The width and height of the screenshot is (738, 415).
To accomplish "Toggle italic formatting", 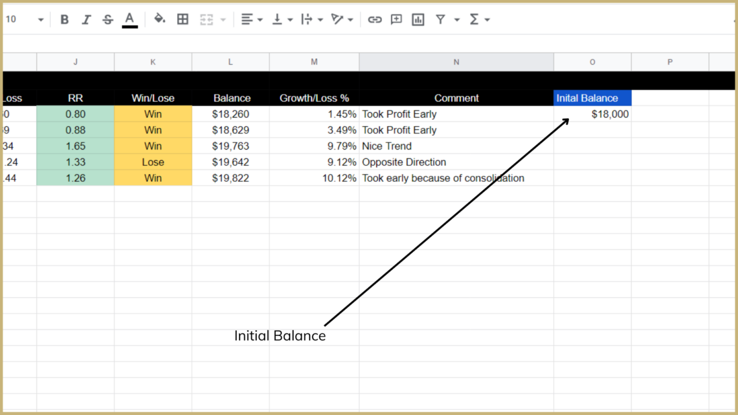I will point(86,19).
